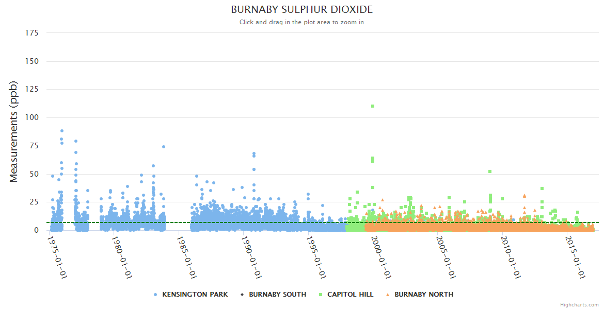Viewport: 604px width, 309px height.
Task: Click the zoom hint subtitle text
Action: (301, 22)
